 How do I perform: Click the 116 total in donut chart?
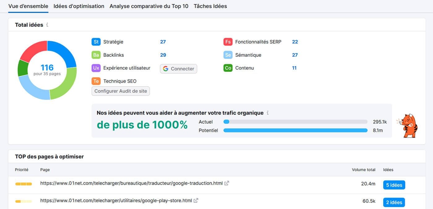47,67
